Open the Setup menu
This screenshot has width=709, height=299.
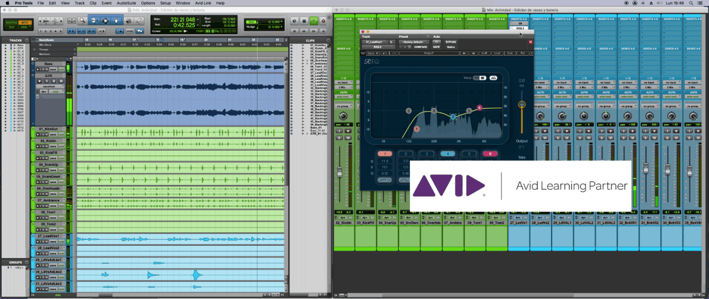click(x=165, y=3)
